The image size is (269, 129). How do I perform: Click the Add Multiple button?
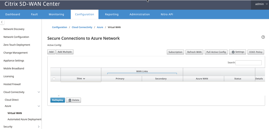65,52
